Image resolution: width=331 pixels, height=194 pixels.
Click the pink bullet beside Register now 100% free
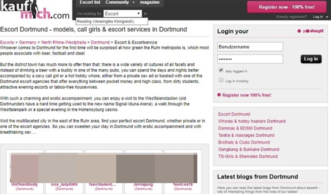tap(219, 95)
